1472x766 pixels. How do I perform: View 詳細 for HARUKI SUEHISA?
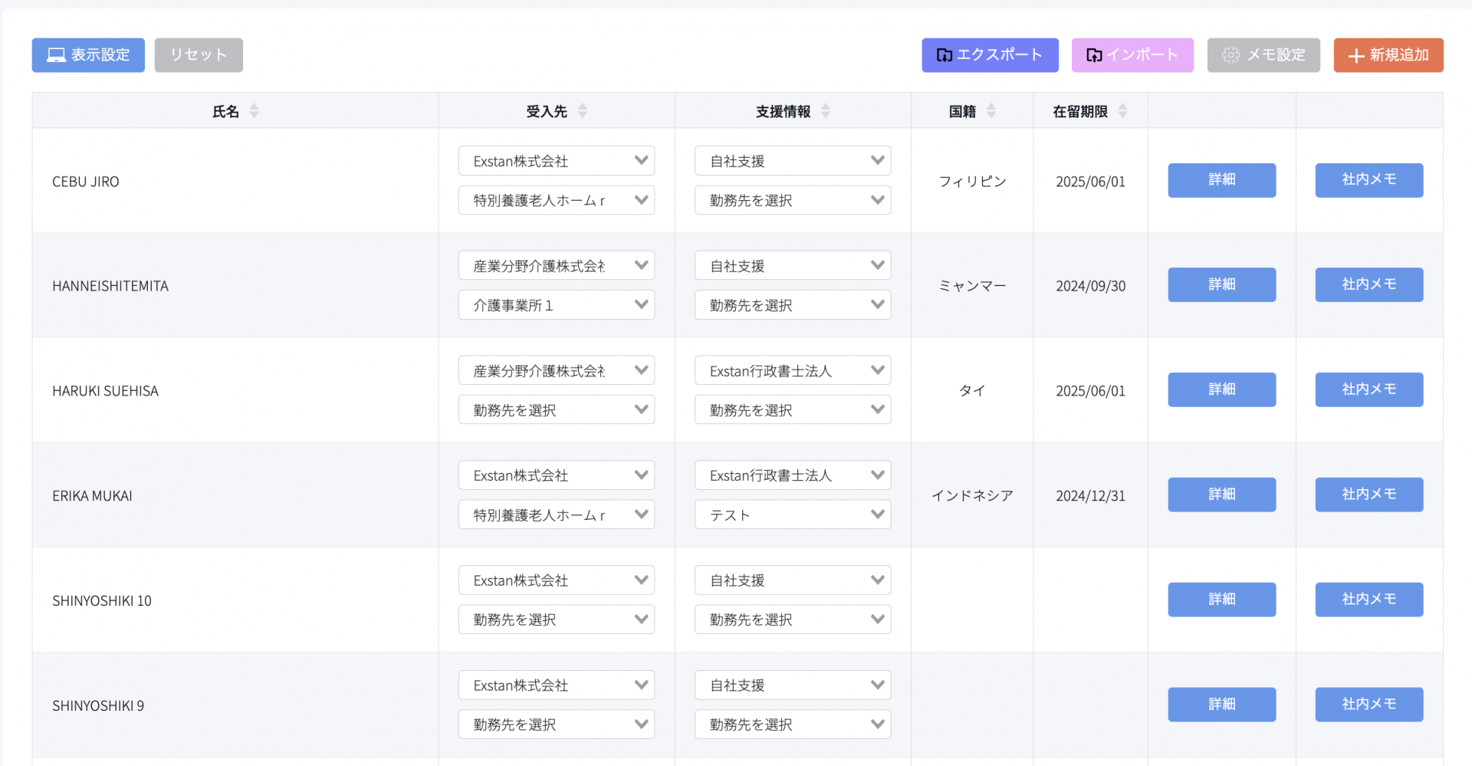(1221, 390)
